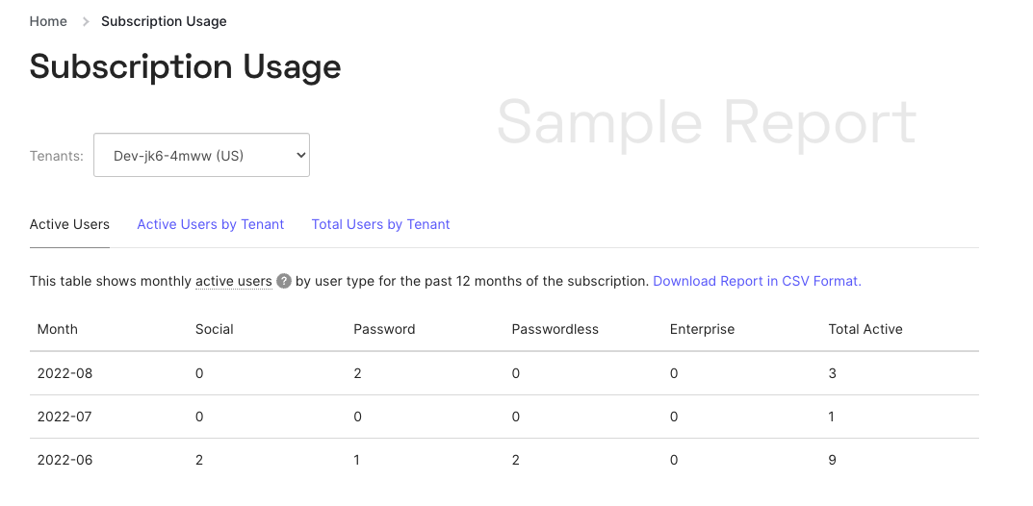
Task: Click the Subscription Usage page heading
Action: coord(185,67)
